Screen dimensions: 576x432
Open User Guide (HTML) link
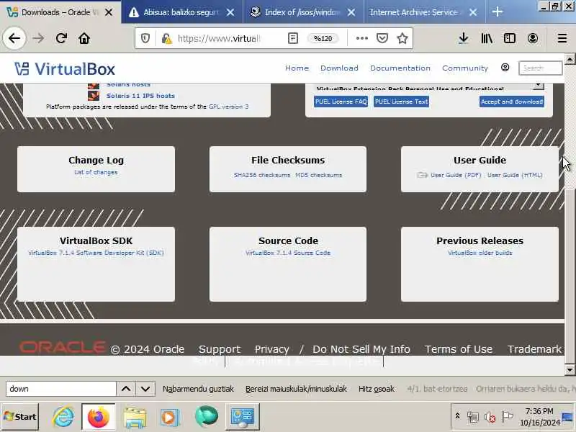click(515, 175)
